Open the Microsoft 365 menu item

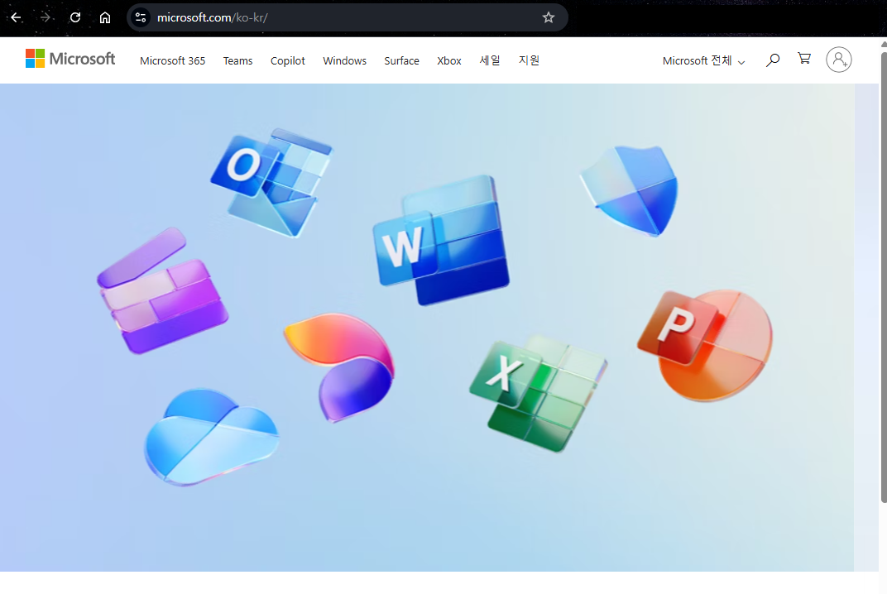(x=173, y=60)
